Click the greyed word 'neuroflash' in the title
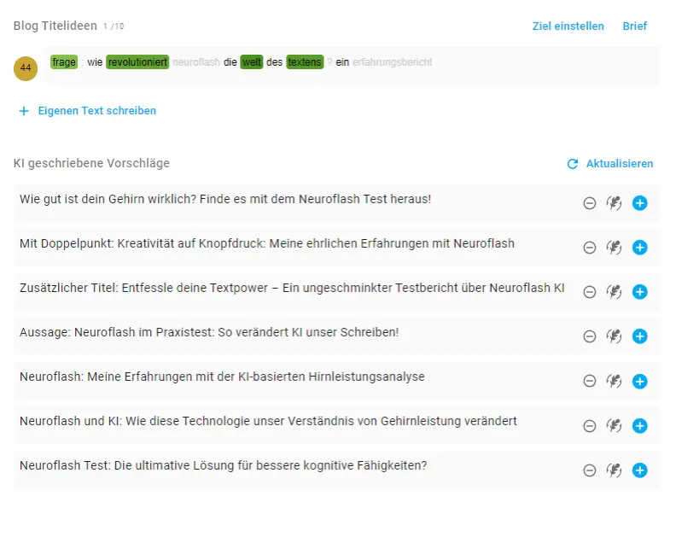676x549 pixels. (196, 62)
